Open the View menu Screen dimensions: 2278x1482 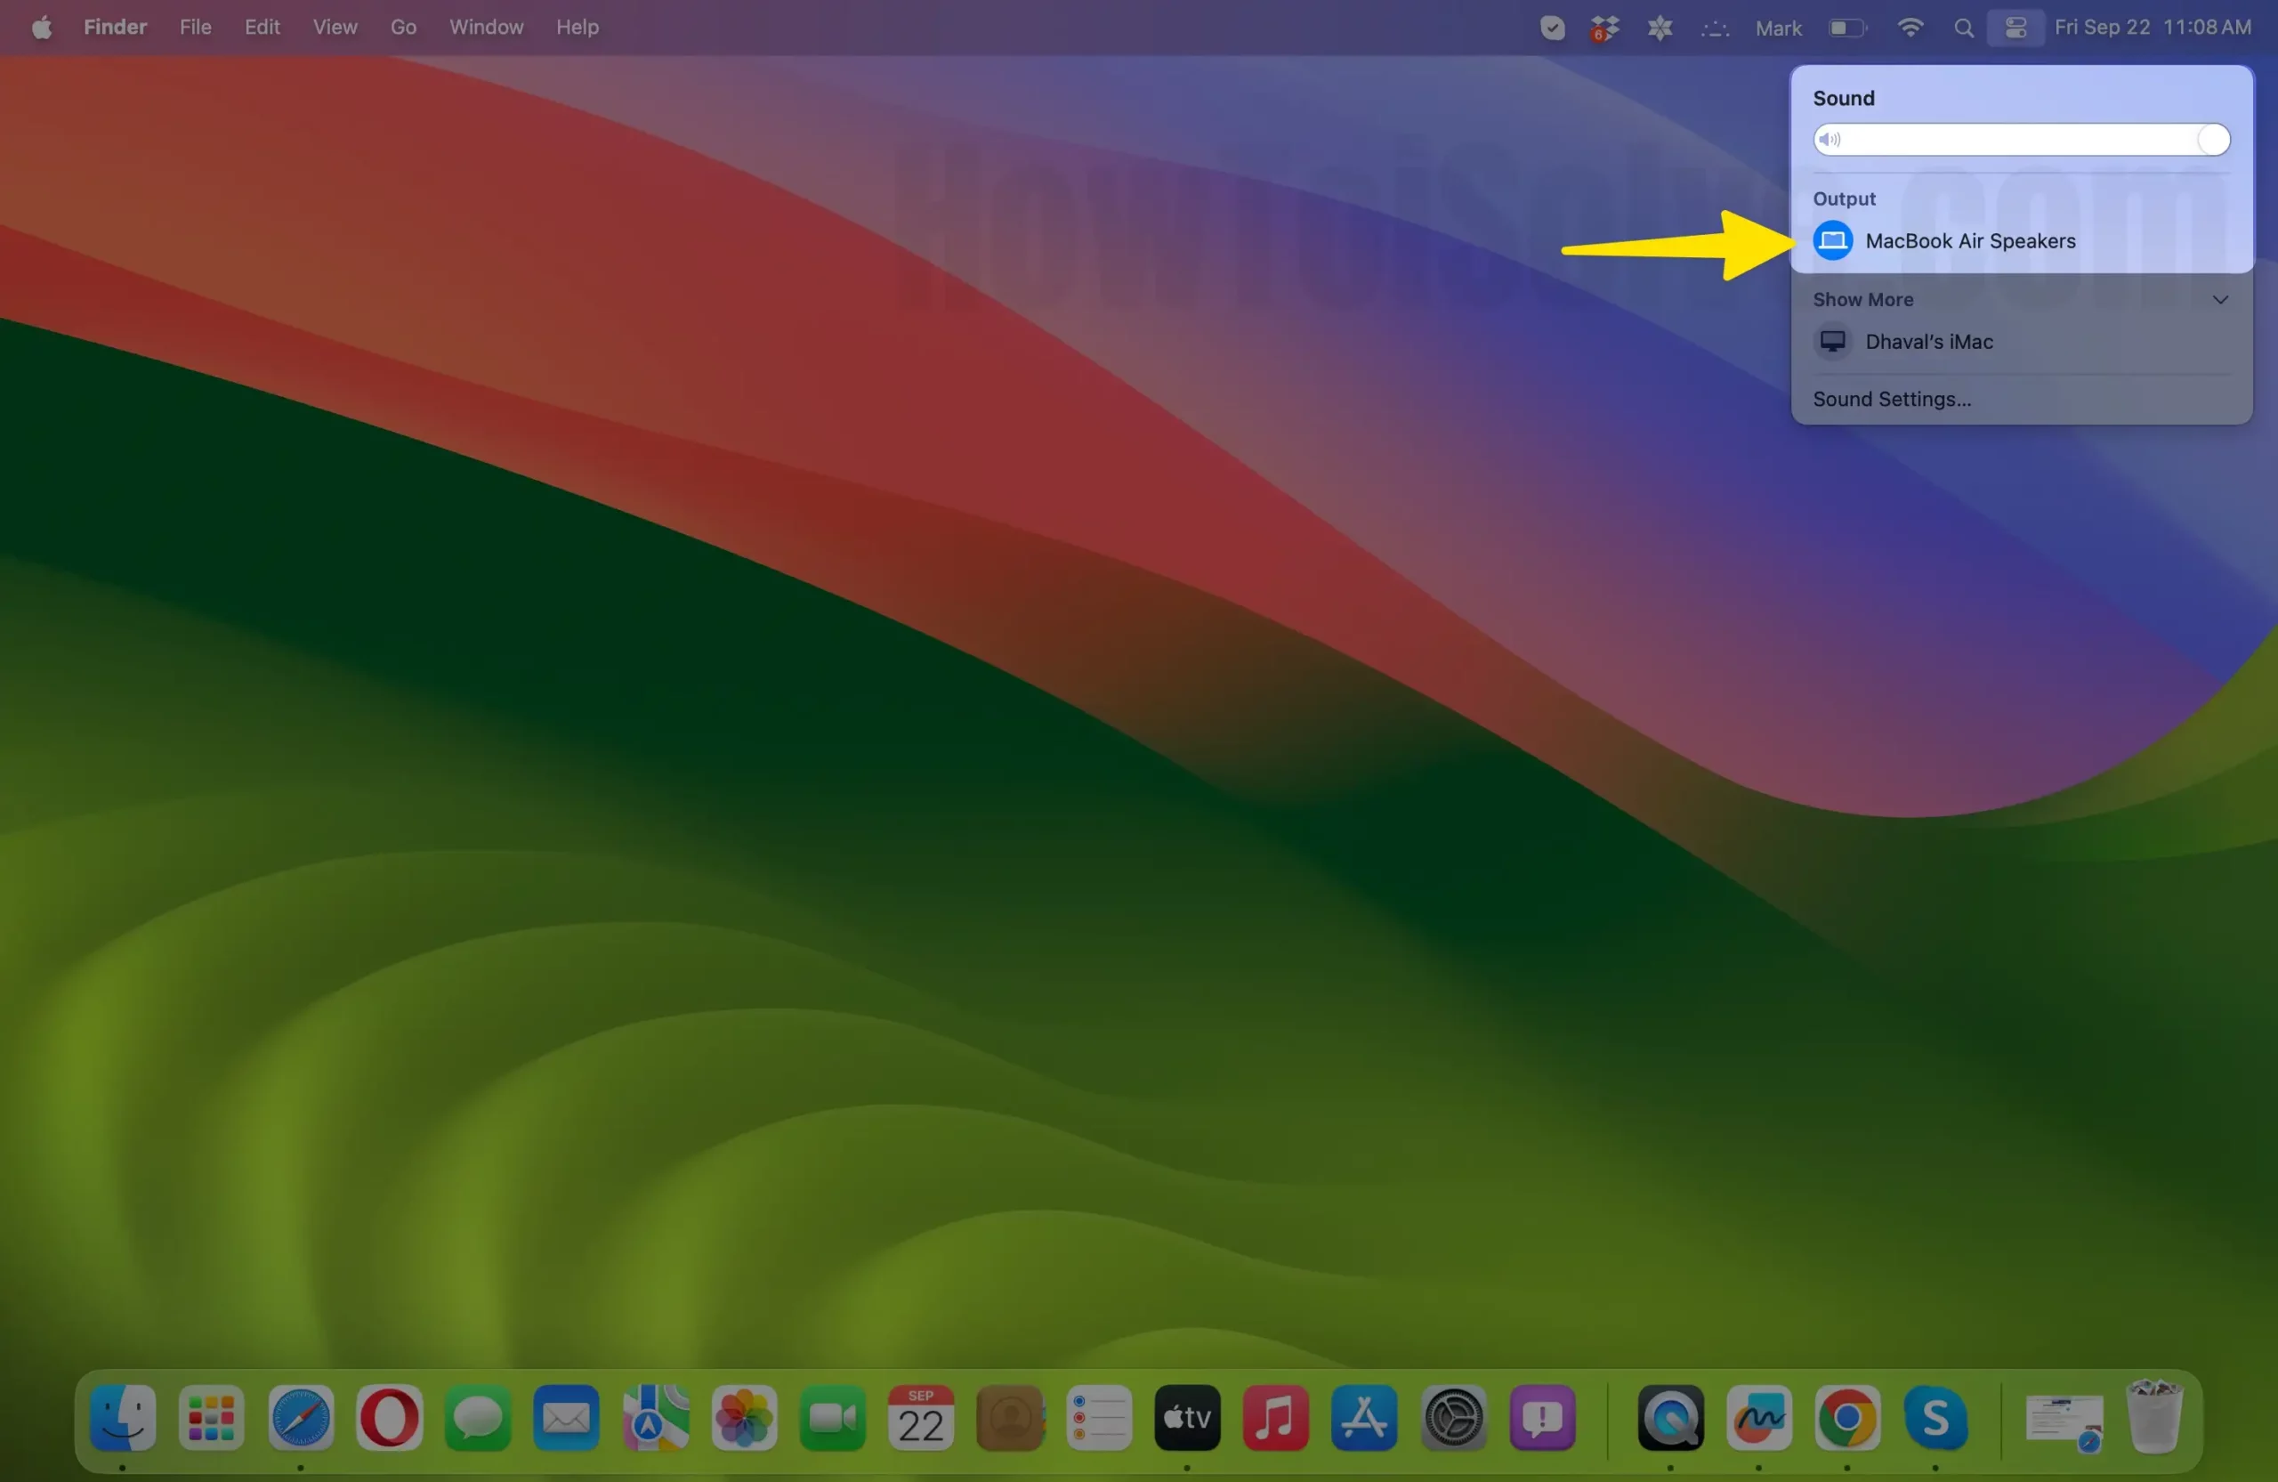pyautogui.click(x=335, y=27)
